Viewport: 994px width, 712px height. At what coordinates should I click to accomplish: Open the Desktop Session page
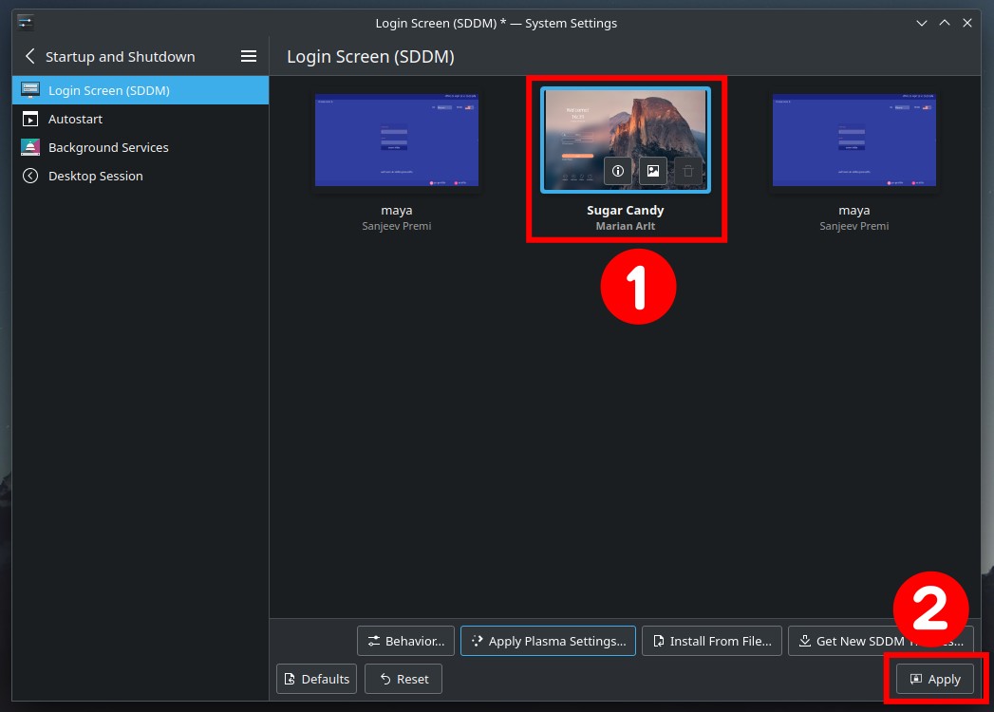click(x=141, y=176)
